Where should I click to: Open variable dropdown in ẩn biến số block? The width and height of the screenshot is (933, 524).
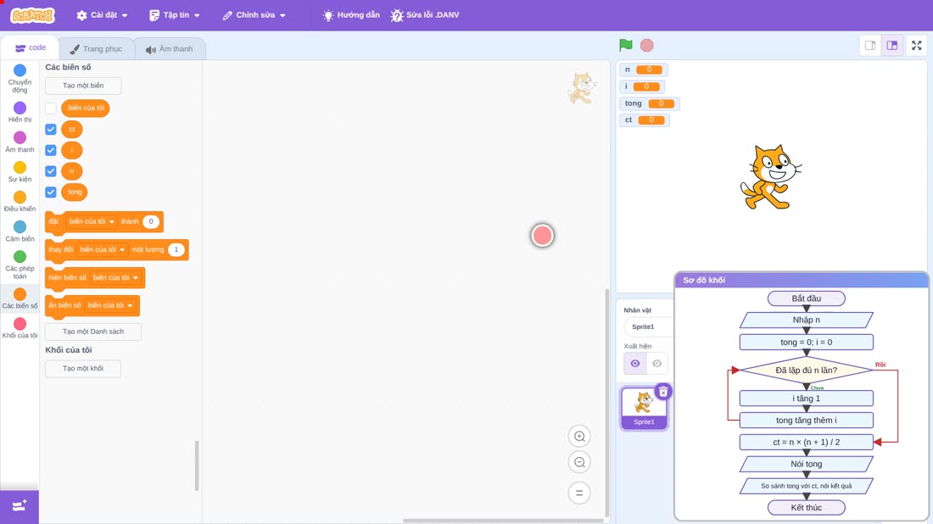coord(110,305)
